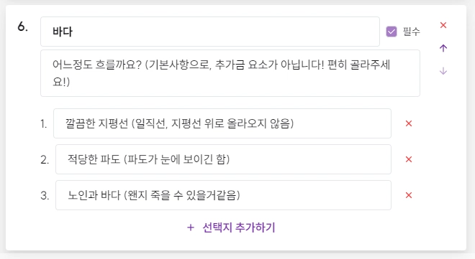Delete question 6 with the red X
Screen dimensions: 475x259
(x=443, y=25)
